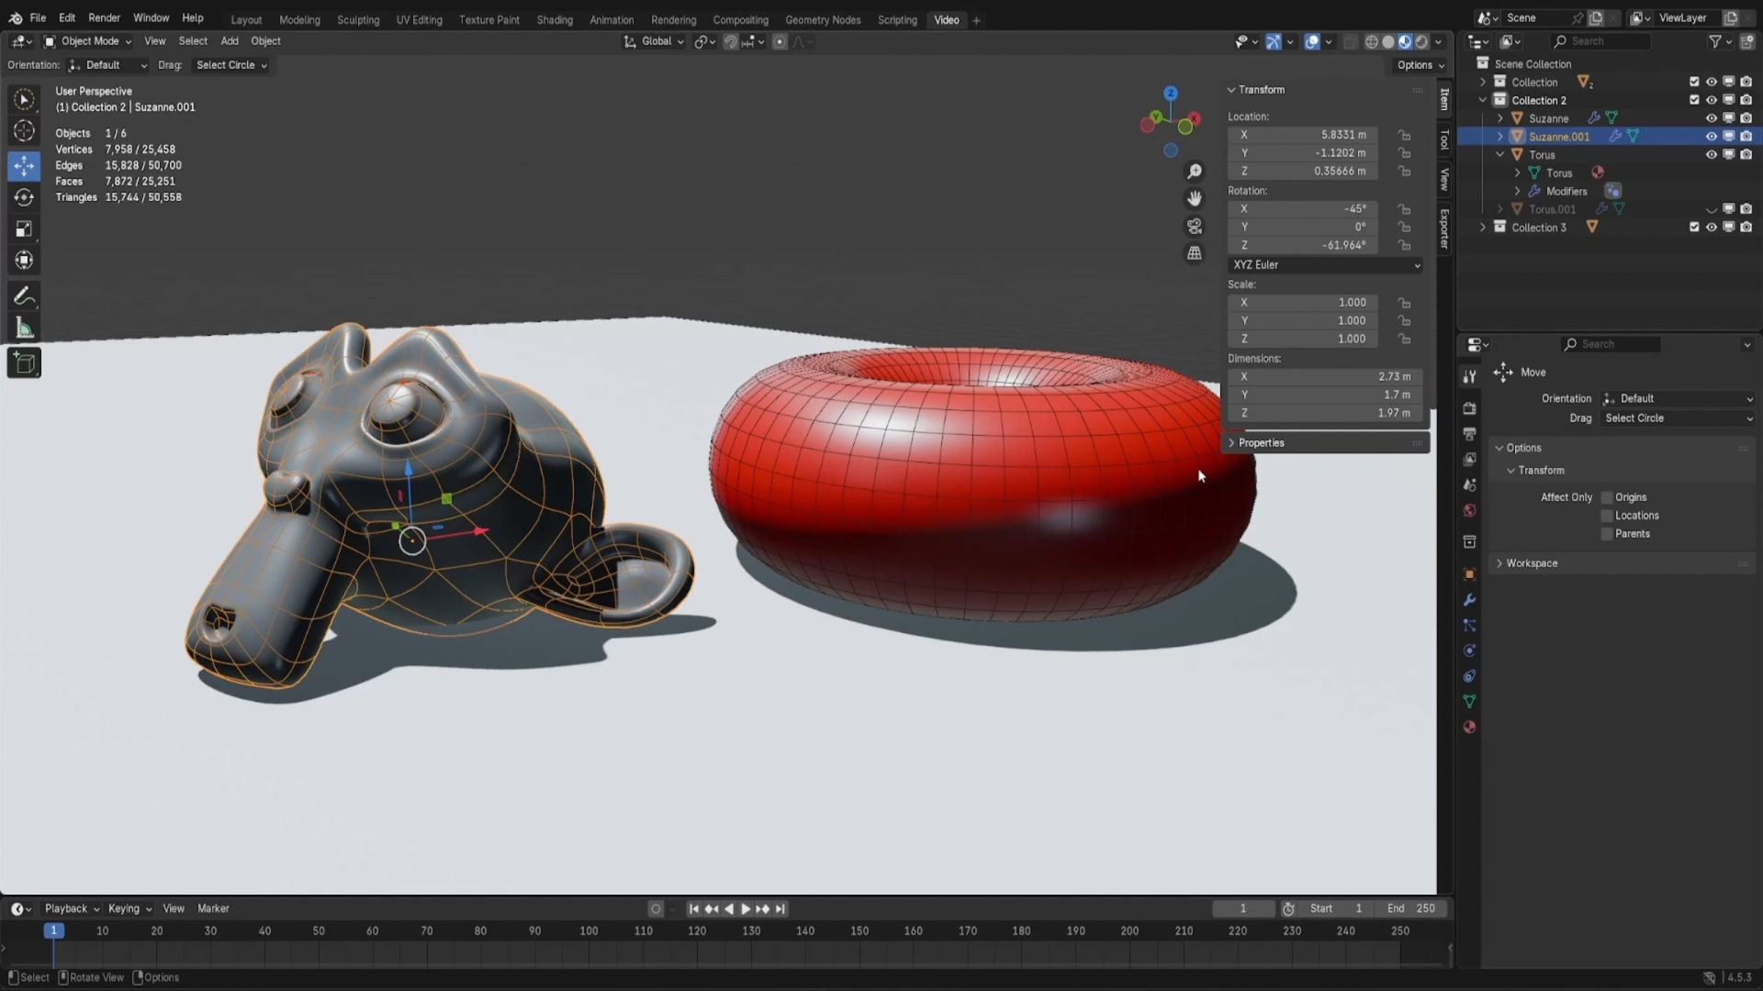This screenshot has width=1763, height=991.
Task: Click the Location X value field
Action: (1302, 135)
